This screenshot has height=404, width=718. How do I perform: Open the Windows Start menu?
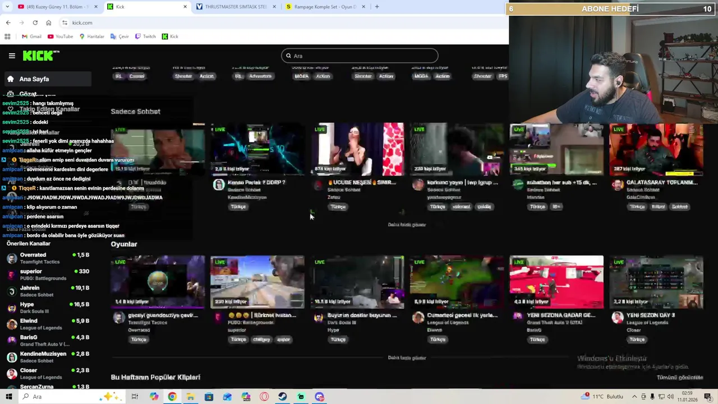pyautogui.click(x=9, y=397)
